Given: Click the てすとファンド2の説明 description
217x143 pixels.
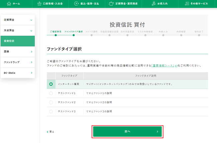Looking at the screenshot, I should (99, 102).
